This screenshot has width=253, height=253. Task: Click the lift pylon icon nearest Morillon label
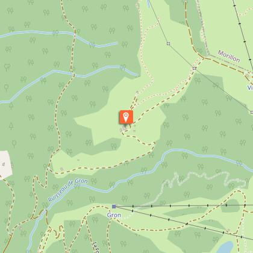pos(194,69)
